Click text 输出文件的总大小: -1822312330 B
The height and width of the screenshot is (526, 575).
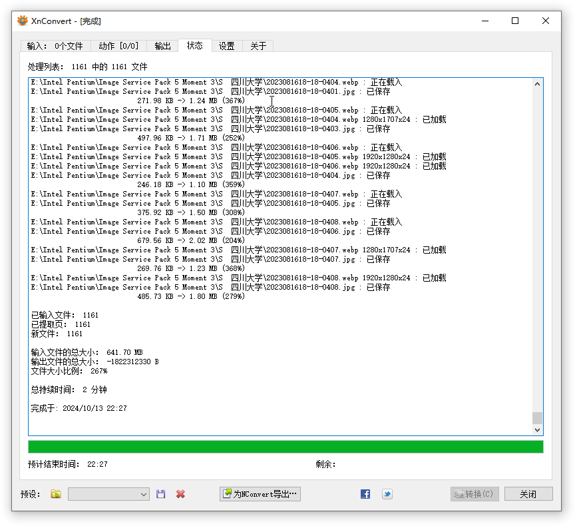95,362
